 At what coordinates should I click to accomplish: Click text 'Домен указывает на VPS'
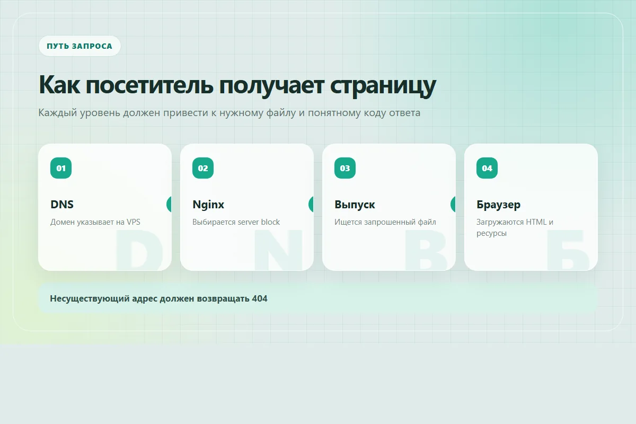[x=95, y=222]
